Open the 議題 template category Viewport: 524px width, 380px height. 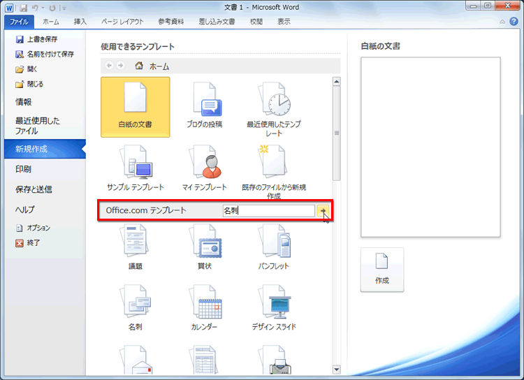pyautogui.click(x=136, y=247)
